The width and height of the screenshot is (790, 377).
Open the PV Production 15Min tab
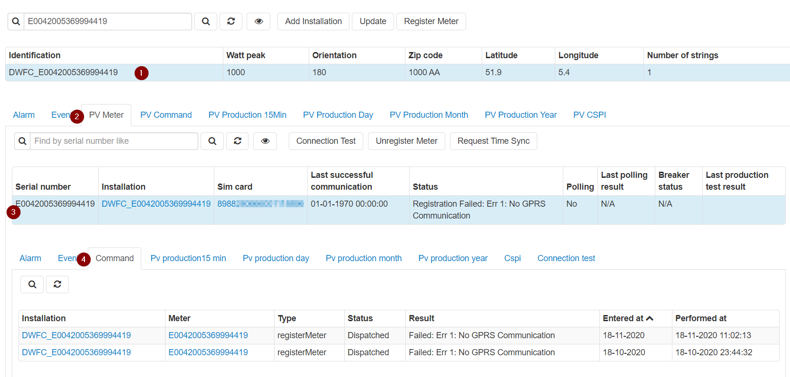[247, 115]
